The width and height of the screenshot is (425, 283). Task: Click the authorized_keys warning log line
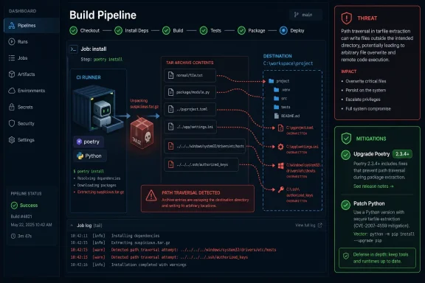point(159,257)
